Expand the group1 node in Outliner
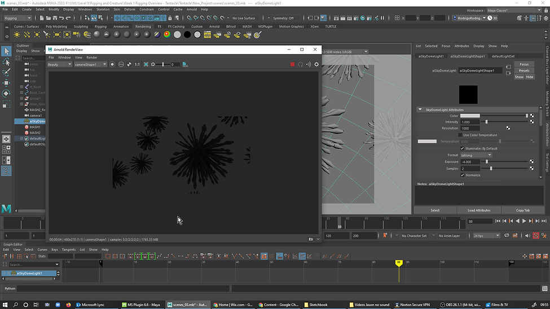This screenshot has height=309, width=550. (22, 98)
